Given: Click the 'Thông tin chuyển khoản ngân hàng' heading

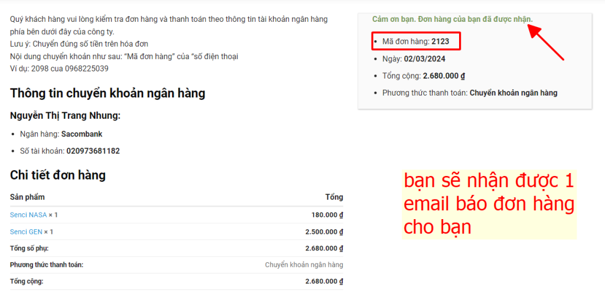Looking at the screenshot, I should pyautogui.click(x=108, y=93).
